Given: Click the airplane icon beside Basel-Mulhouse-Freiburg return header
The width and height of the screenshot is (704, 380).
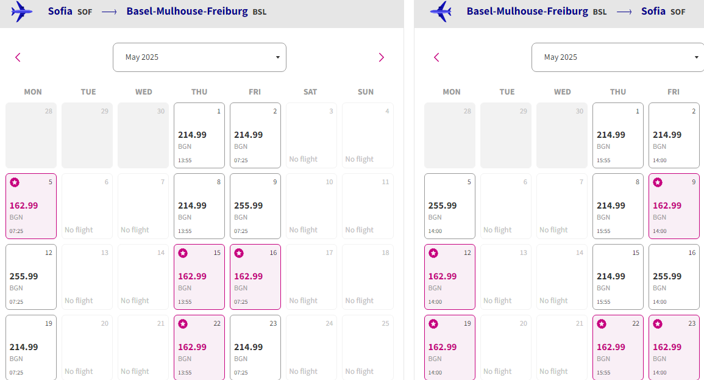Looking at the screenshot, I should [x=441, y=11].
